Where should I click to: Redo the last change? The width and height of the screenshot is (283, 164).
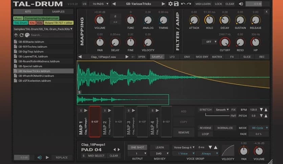pos(189,4)
